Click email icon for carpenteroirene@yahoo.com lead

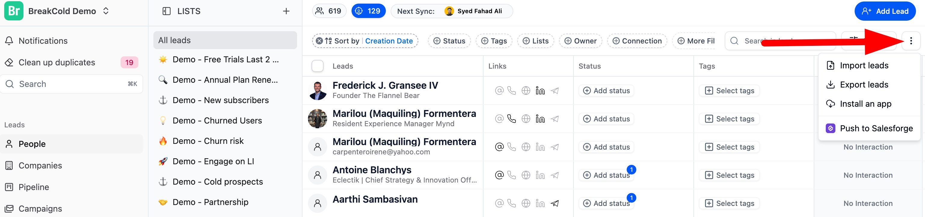499,147
